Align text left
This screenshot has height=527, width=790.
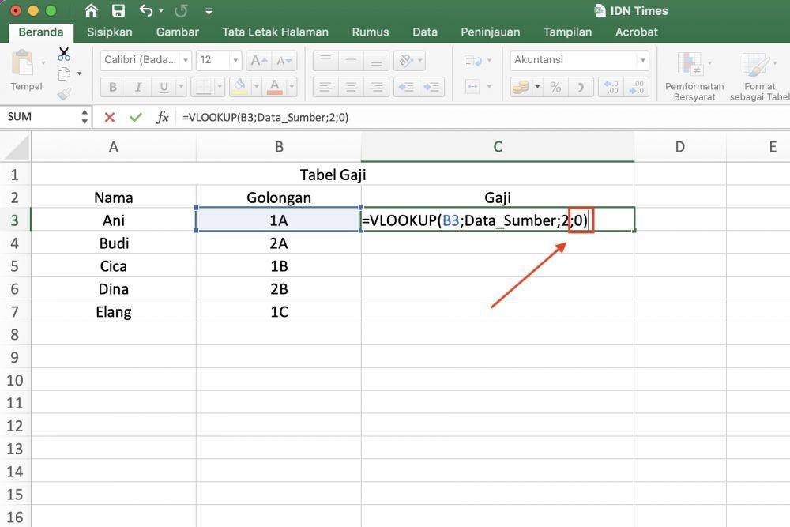click(325, 87)
